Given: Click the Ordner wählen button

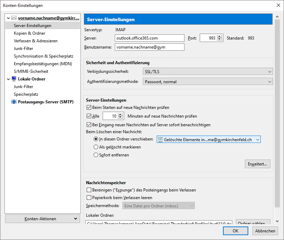Looking at the screenshot, I should (253, 222).
